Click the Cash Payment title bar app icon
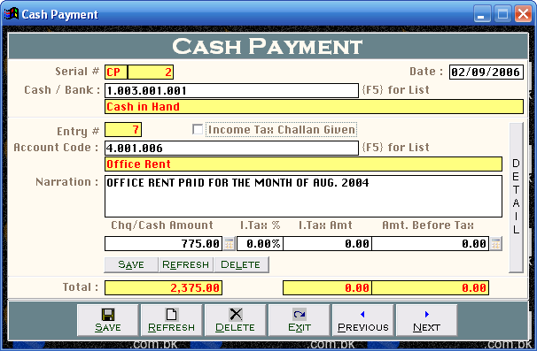Viewport: 537px width, 351px height. coord(11,14)
